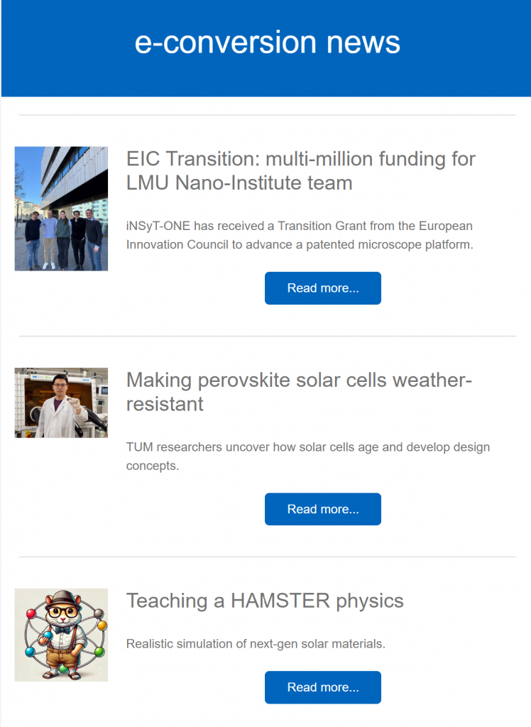This screenshot has width=531, height=727.
Task: Click the divider line above the perovskite article
Action: [268, 336]
